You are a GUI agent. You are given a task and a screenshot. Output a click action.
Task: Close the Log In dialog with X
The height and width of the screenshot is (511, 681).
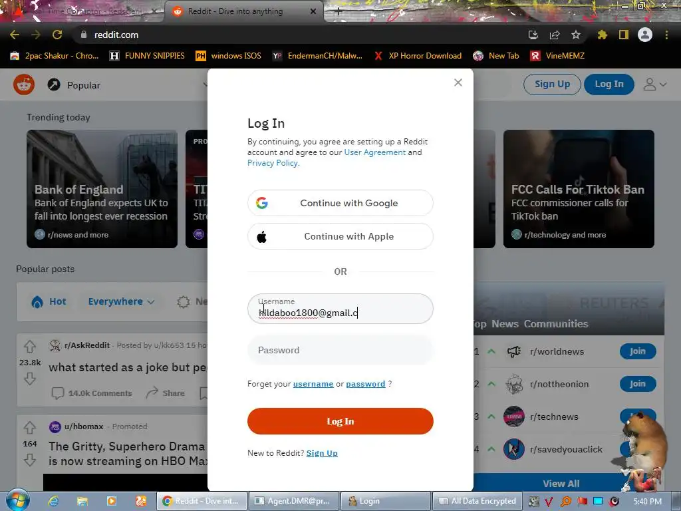pos(458,83)
